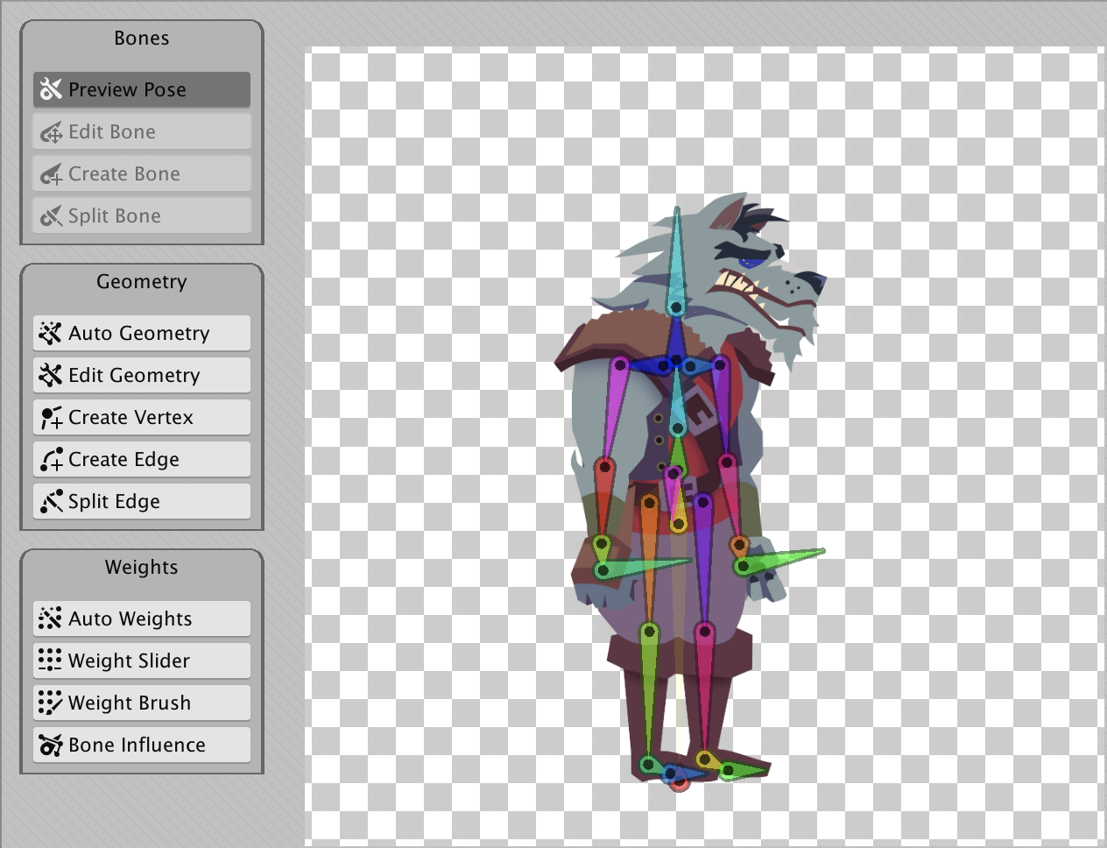The height and width of the screenshot is (848, 1107).
Task: Click the Weight Brush icon
Action: tap(51, 703)
